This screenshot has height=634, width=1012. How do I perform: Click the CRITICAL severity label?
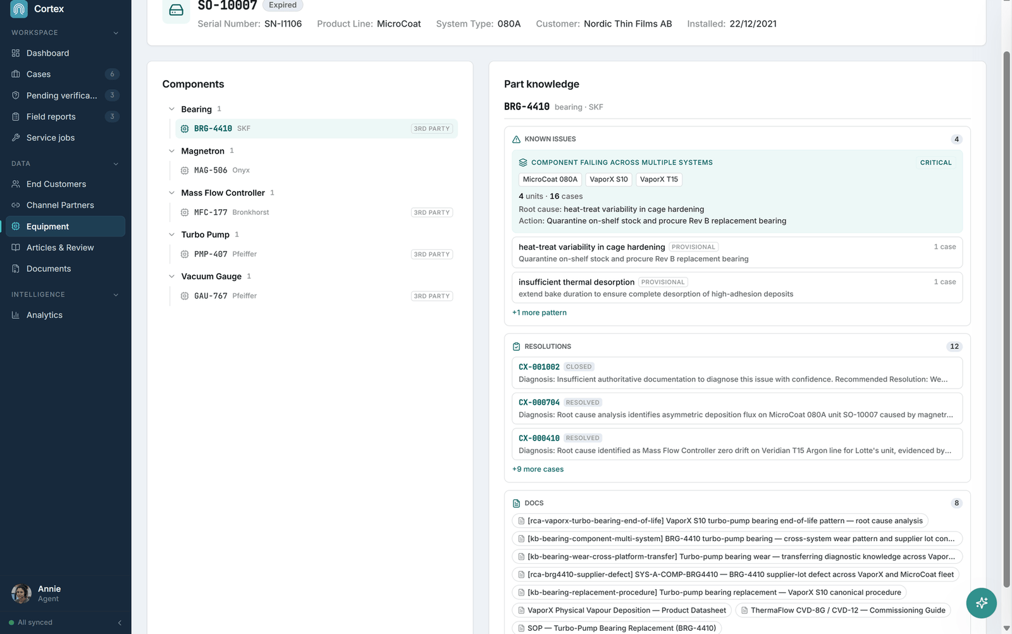point(935,162)
